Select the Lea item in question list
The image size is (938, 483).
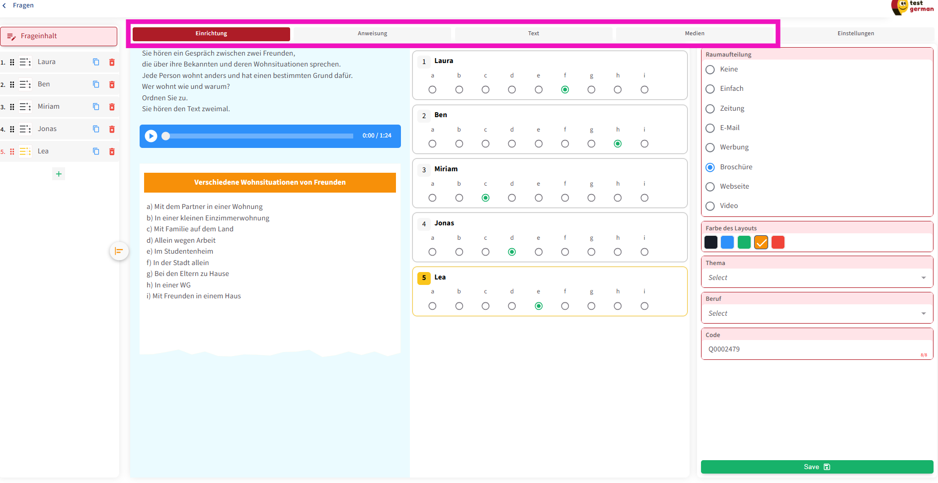point(43,151)
